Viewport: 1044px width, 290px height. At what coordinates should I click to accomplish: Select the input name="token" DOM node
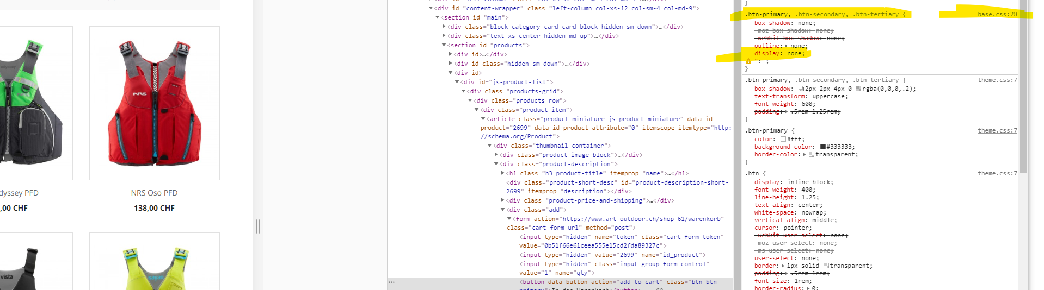[x=622, y=241]
